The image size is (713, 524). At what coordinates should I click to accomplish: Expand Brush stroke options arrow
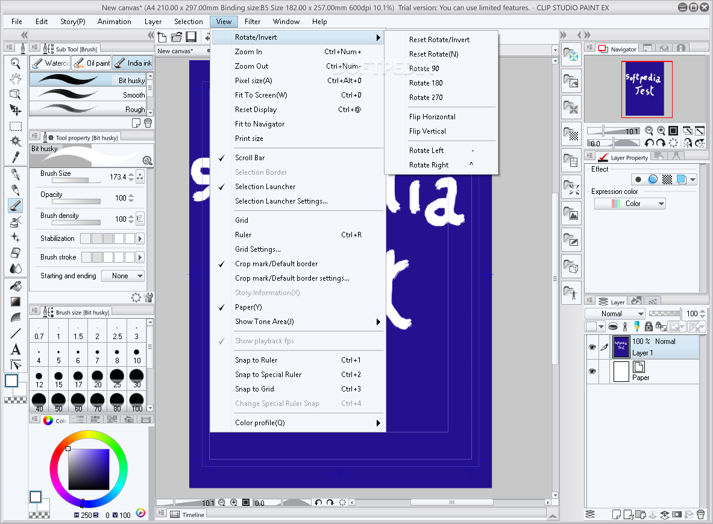[140, 257]
